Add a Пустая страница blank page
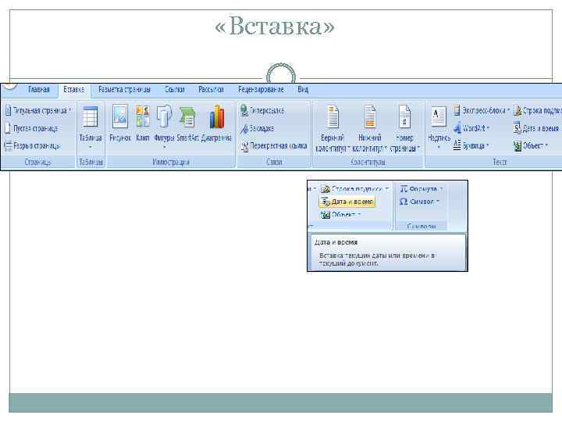Image resolution: width=562 pixels, height=422 pixels. tap(31, 128)
